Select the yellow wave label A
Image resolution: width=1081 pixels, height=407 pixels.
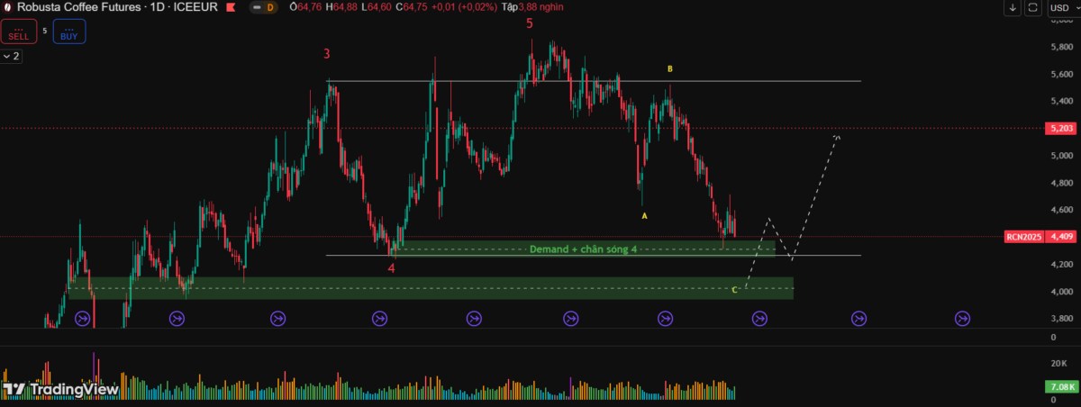[x=644, y=216]
